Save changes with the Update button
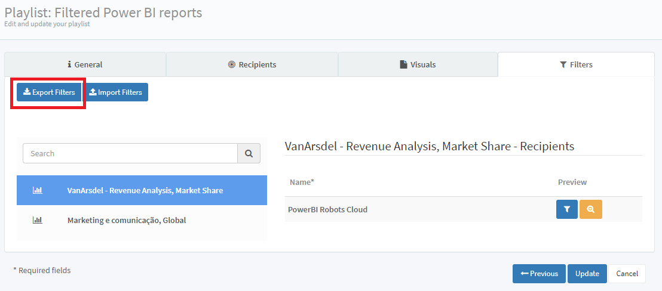The image size is (662, 291). pos(587,274)
